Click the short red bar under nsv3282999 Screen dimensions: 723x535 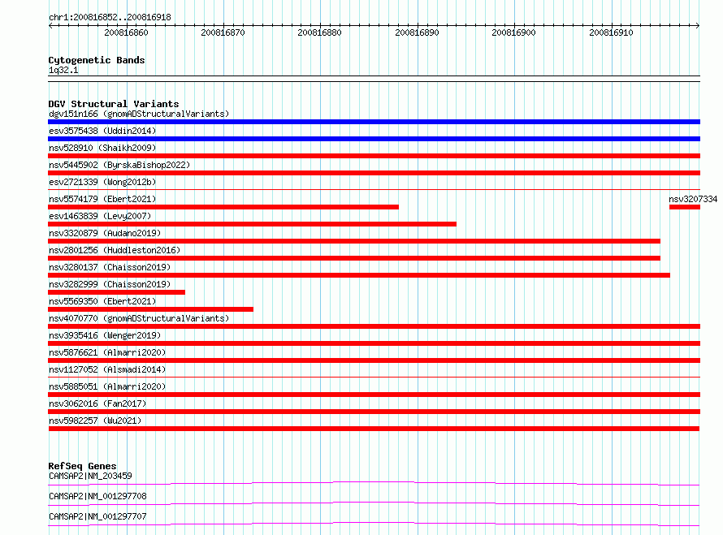[x=117, y=292]
